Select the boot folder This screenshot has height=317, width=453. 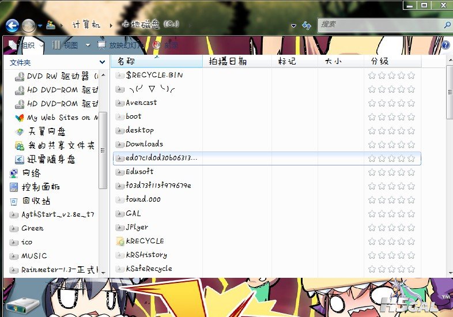(x=129, y=117)
